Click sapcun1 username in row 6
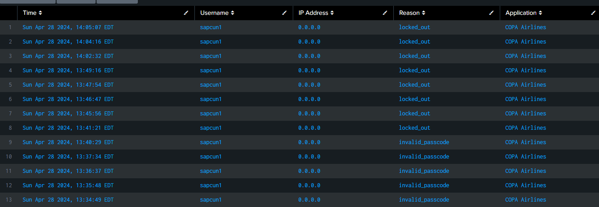 [x=211, y=99]
